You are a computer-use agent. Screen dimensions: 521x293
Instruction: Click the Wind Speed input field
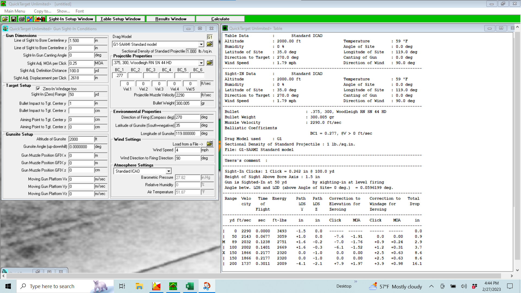(188, 150)
